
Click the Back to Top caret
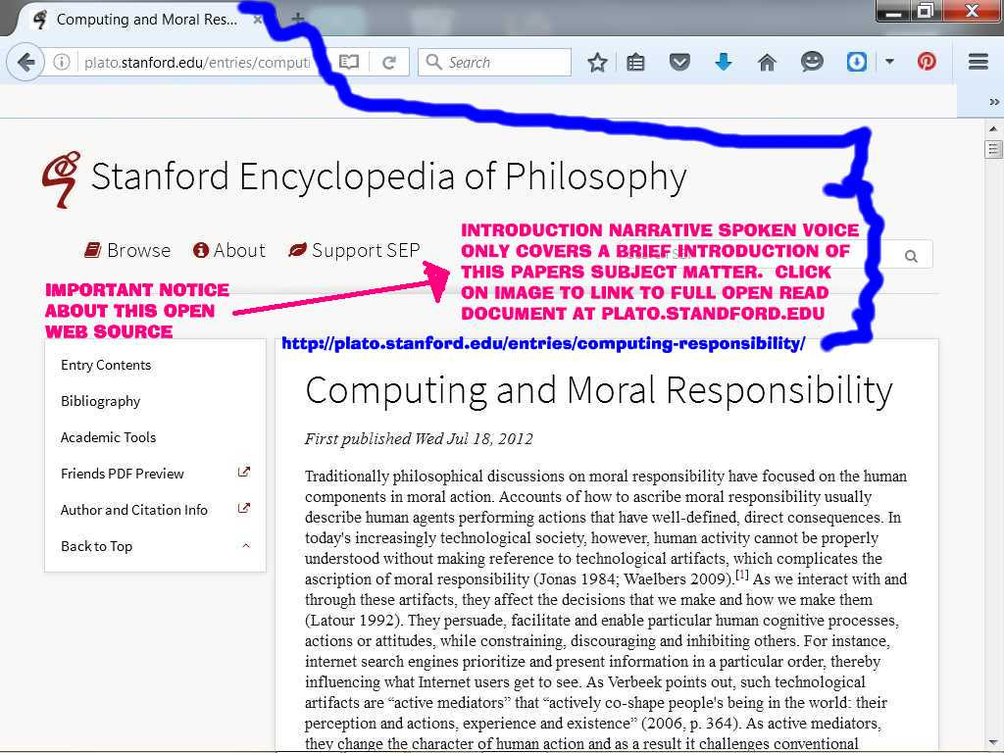[x=246, y=545]
